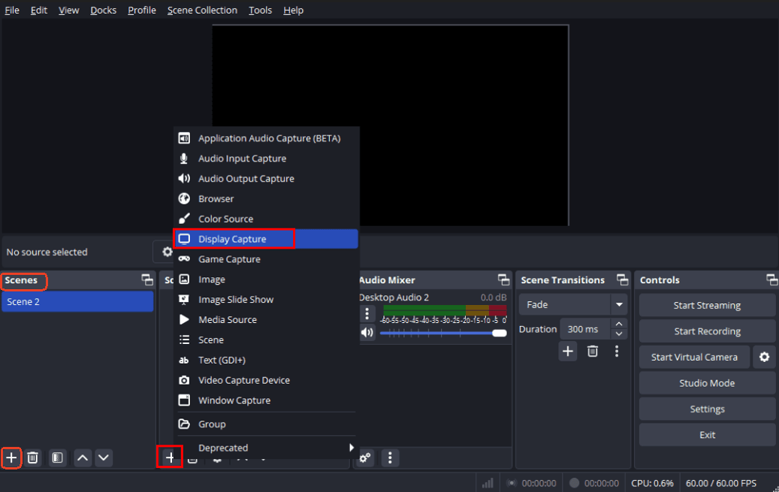779x492 pixels.
Task: Add a new scene with plus icon
Action: pyautogui.click(x=11, y=457)
